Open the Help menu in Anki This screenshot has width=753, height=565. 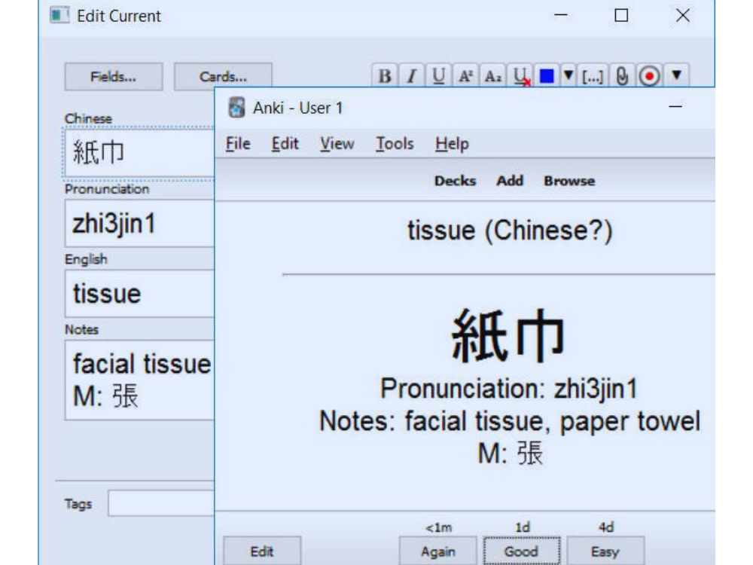tap(452, 144)
